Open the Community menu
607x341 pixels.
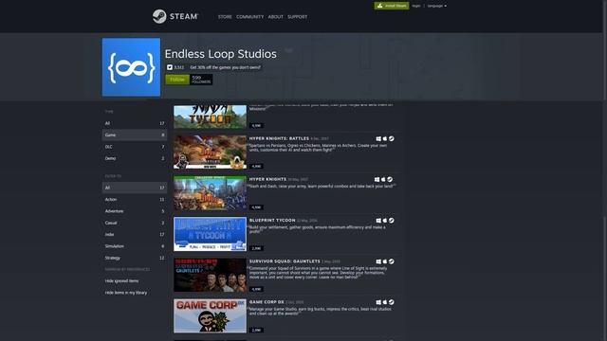point(249,17)
